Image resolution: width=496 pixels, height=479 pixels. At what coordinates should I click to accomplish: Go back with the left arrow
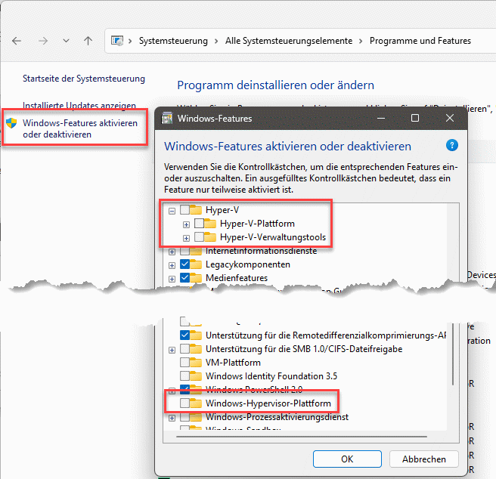pos(17,41)
